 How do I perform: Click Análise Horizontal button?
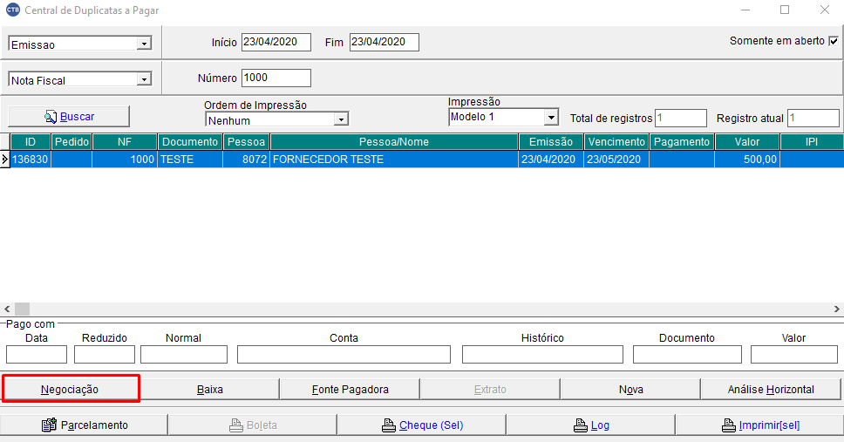point(771,390)
